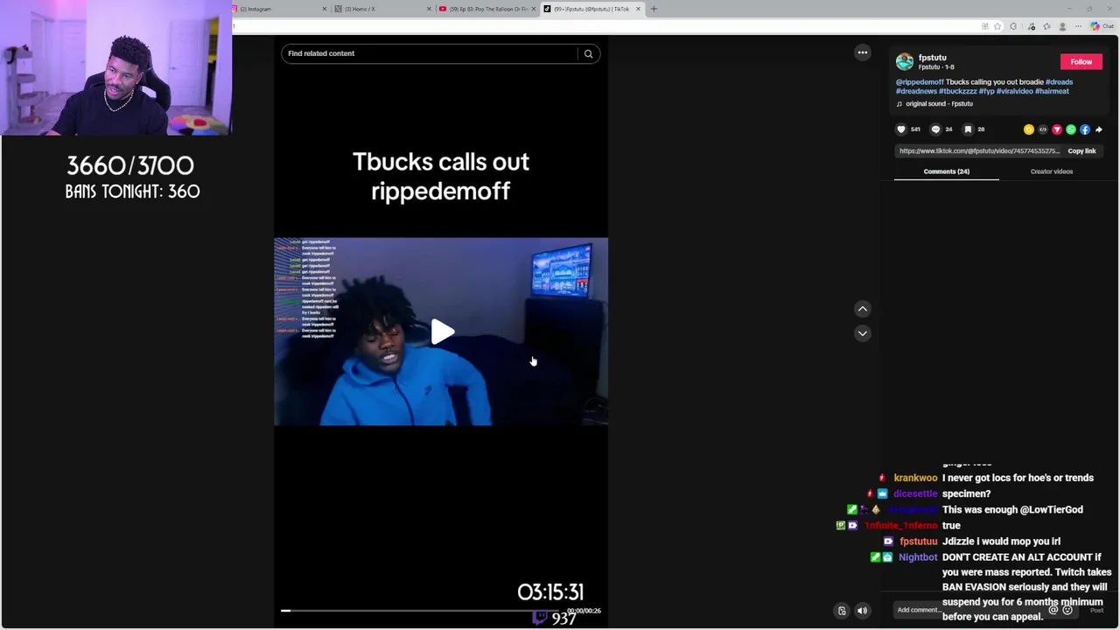
Task: Open the #viralvideo hashtag
Action: [1015, 91]
